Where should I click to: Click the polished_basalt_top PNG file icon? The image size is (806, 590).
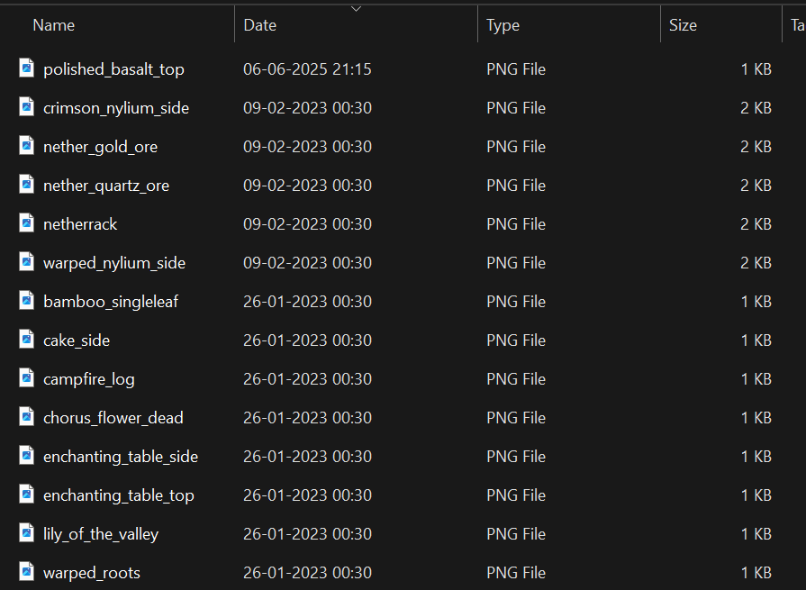point(27,68)
